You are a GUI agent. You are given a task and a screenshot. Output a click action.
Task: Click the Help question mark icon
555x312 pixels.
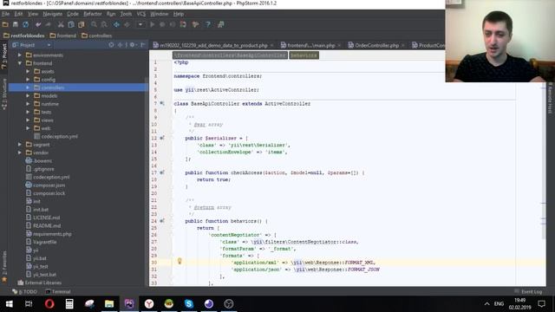(x=208, y=24)
